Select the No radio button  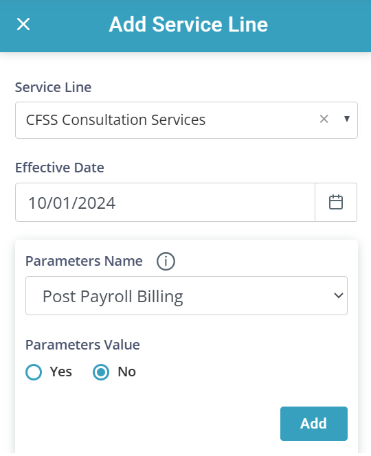(x=101, y=372)
